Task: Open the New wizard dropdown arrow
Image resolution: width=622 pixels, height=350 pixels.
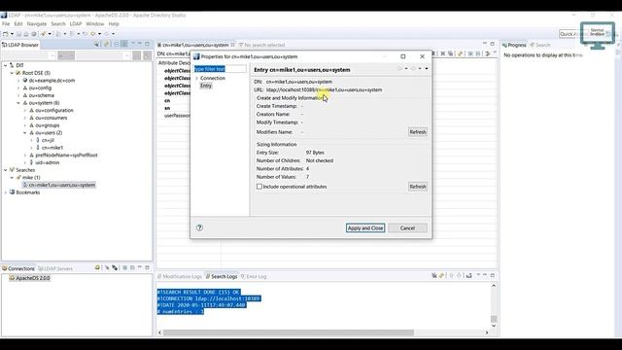Action: (12, 34)
